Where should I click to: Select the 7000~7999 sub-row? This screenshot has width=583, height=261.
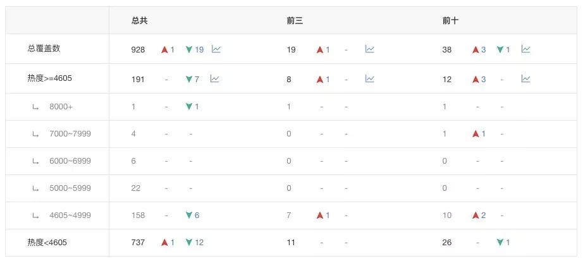(x=70, y=134)
